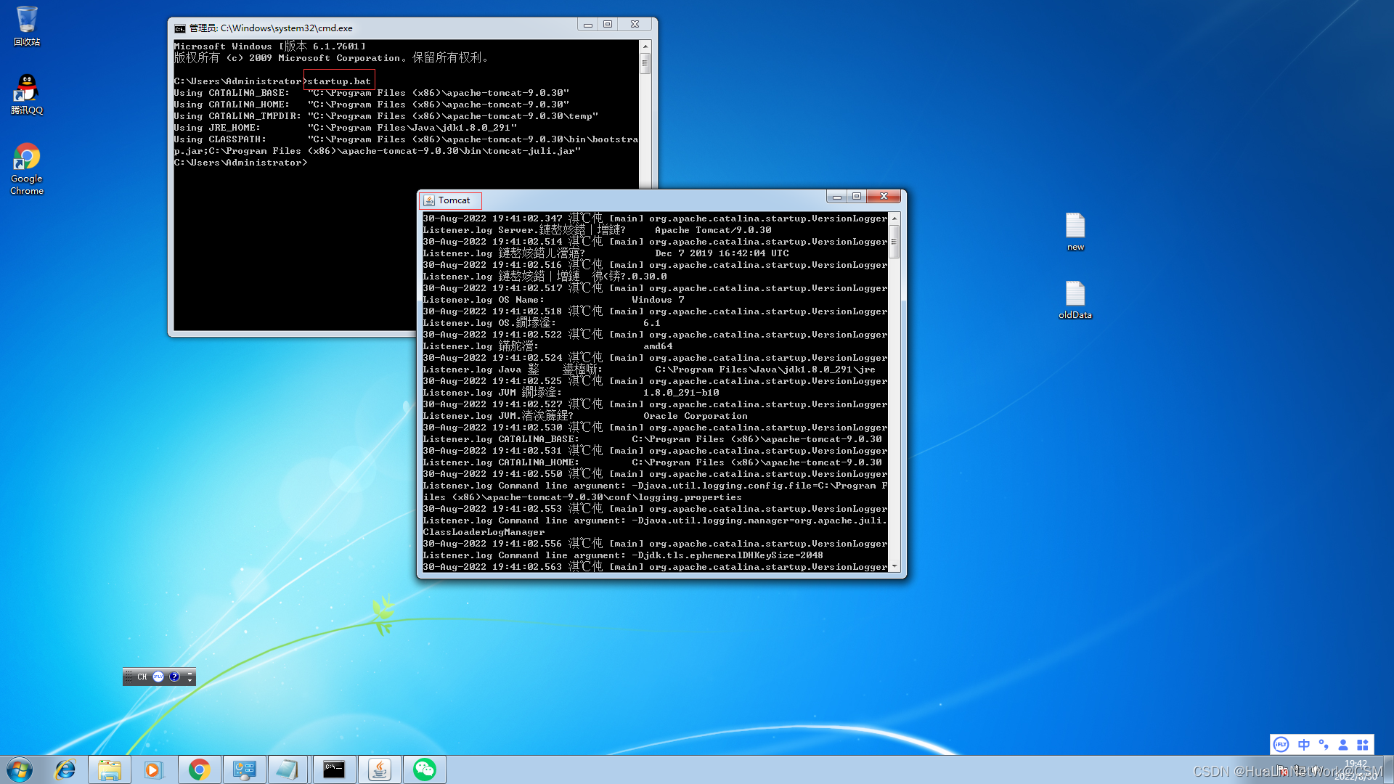This screenshot has height=784, width=1394.
Task: Click the JRE_HOME line in cmd window
Action: [x=346, y=128]
